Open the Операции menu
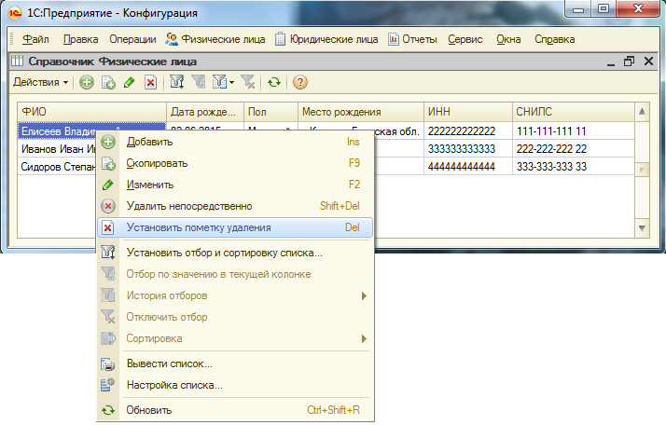Viewport: 666px width, 425px height. (x=132, y=39)
